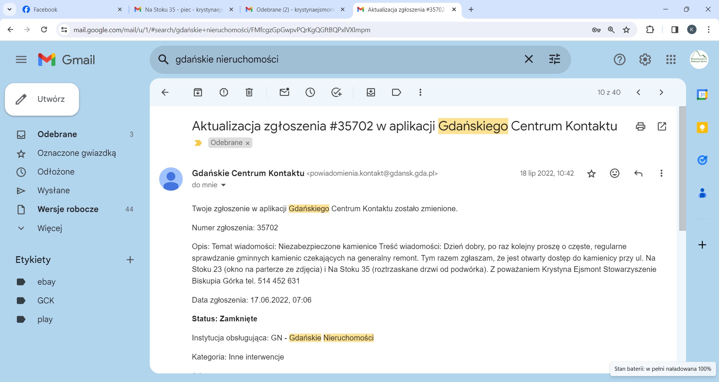The image size is (719, 382).
Task: Switch to the Facebook browser tab
Action: coord(71,10)
